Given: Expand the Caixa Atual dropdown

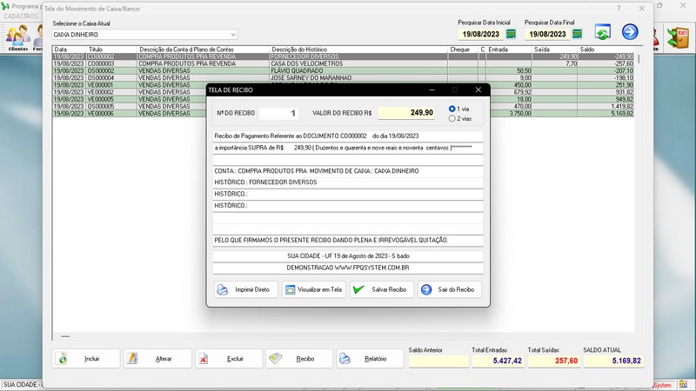Looking at the screenshot, I should [233, 35].
